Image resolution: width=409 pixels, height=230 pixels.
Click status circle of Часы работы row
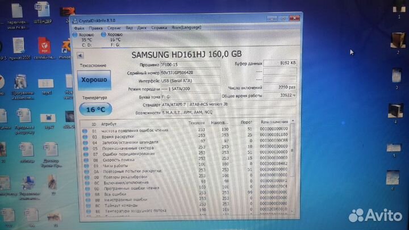point(86,166)
